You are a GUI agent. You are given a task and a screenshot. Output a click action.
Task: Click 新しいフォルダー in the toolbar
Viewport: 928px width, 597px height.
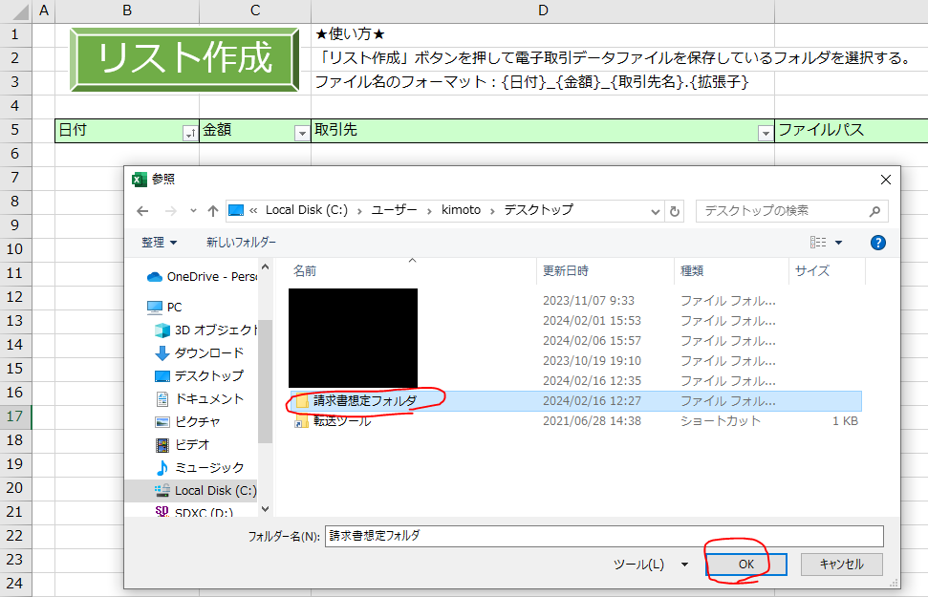(242, 243)
